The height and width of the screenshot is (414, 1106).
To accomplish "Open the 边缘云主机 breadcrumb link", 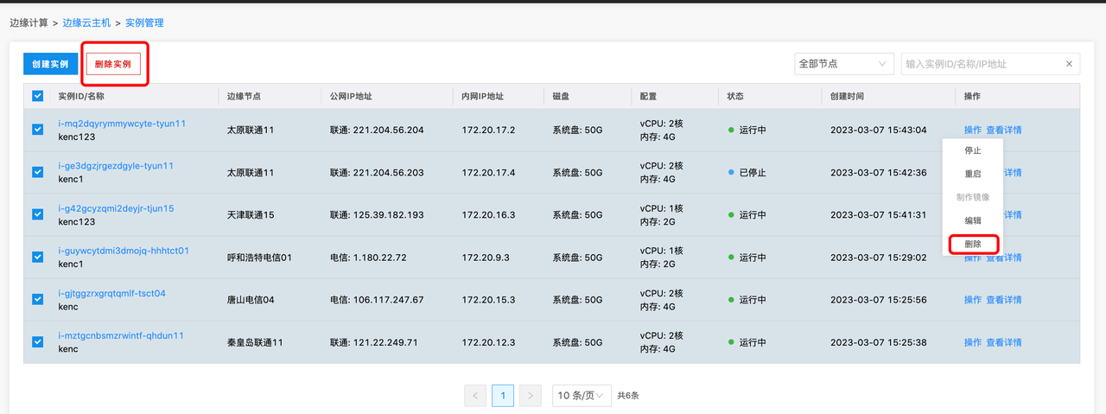I will [x=86, y=22].
